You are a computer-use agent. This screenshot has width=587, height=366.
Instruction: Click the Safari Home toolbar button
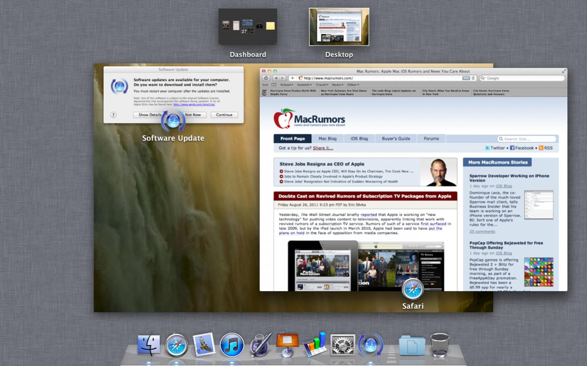point(266,78)
